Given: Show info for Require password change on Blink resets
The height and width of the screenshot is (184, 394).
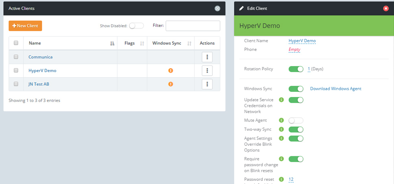Looking at the screenshot, I should click(x=281, y=159).
